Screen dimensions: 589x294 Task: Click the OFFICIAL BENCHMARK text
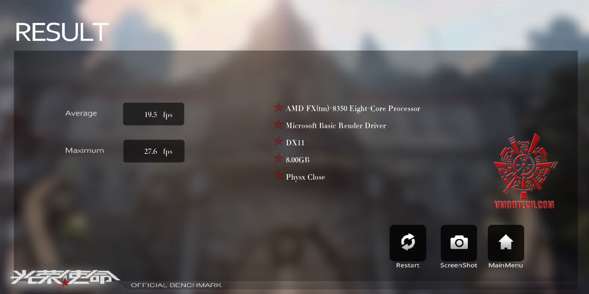[x=176, y=285]
